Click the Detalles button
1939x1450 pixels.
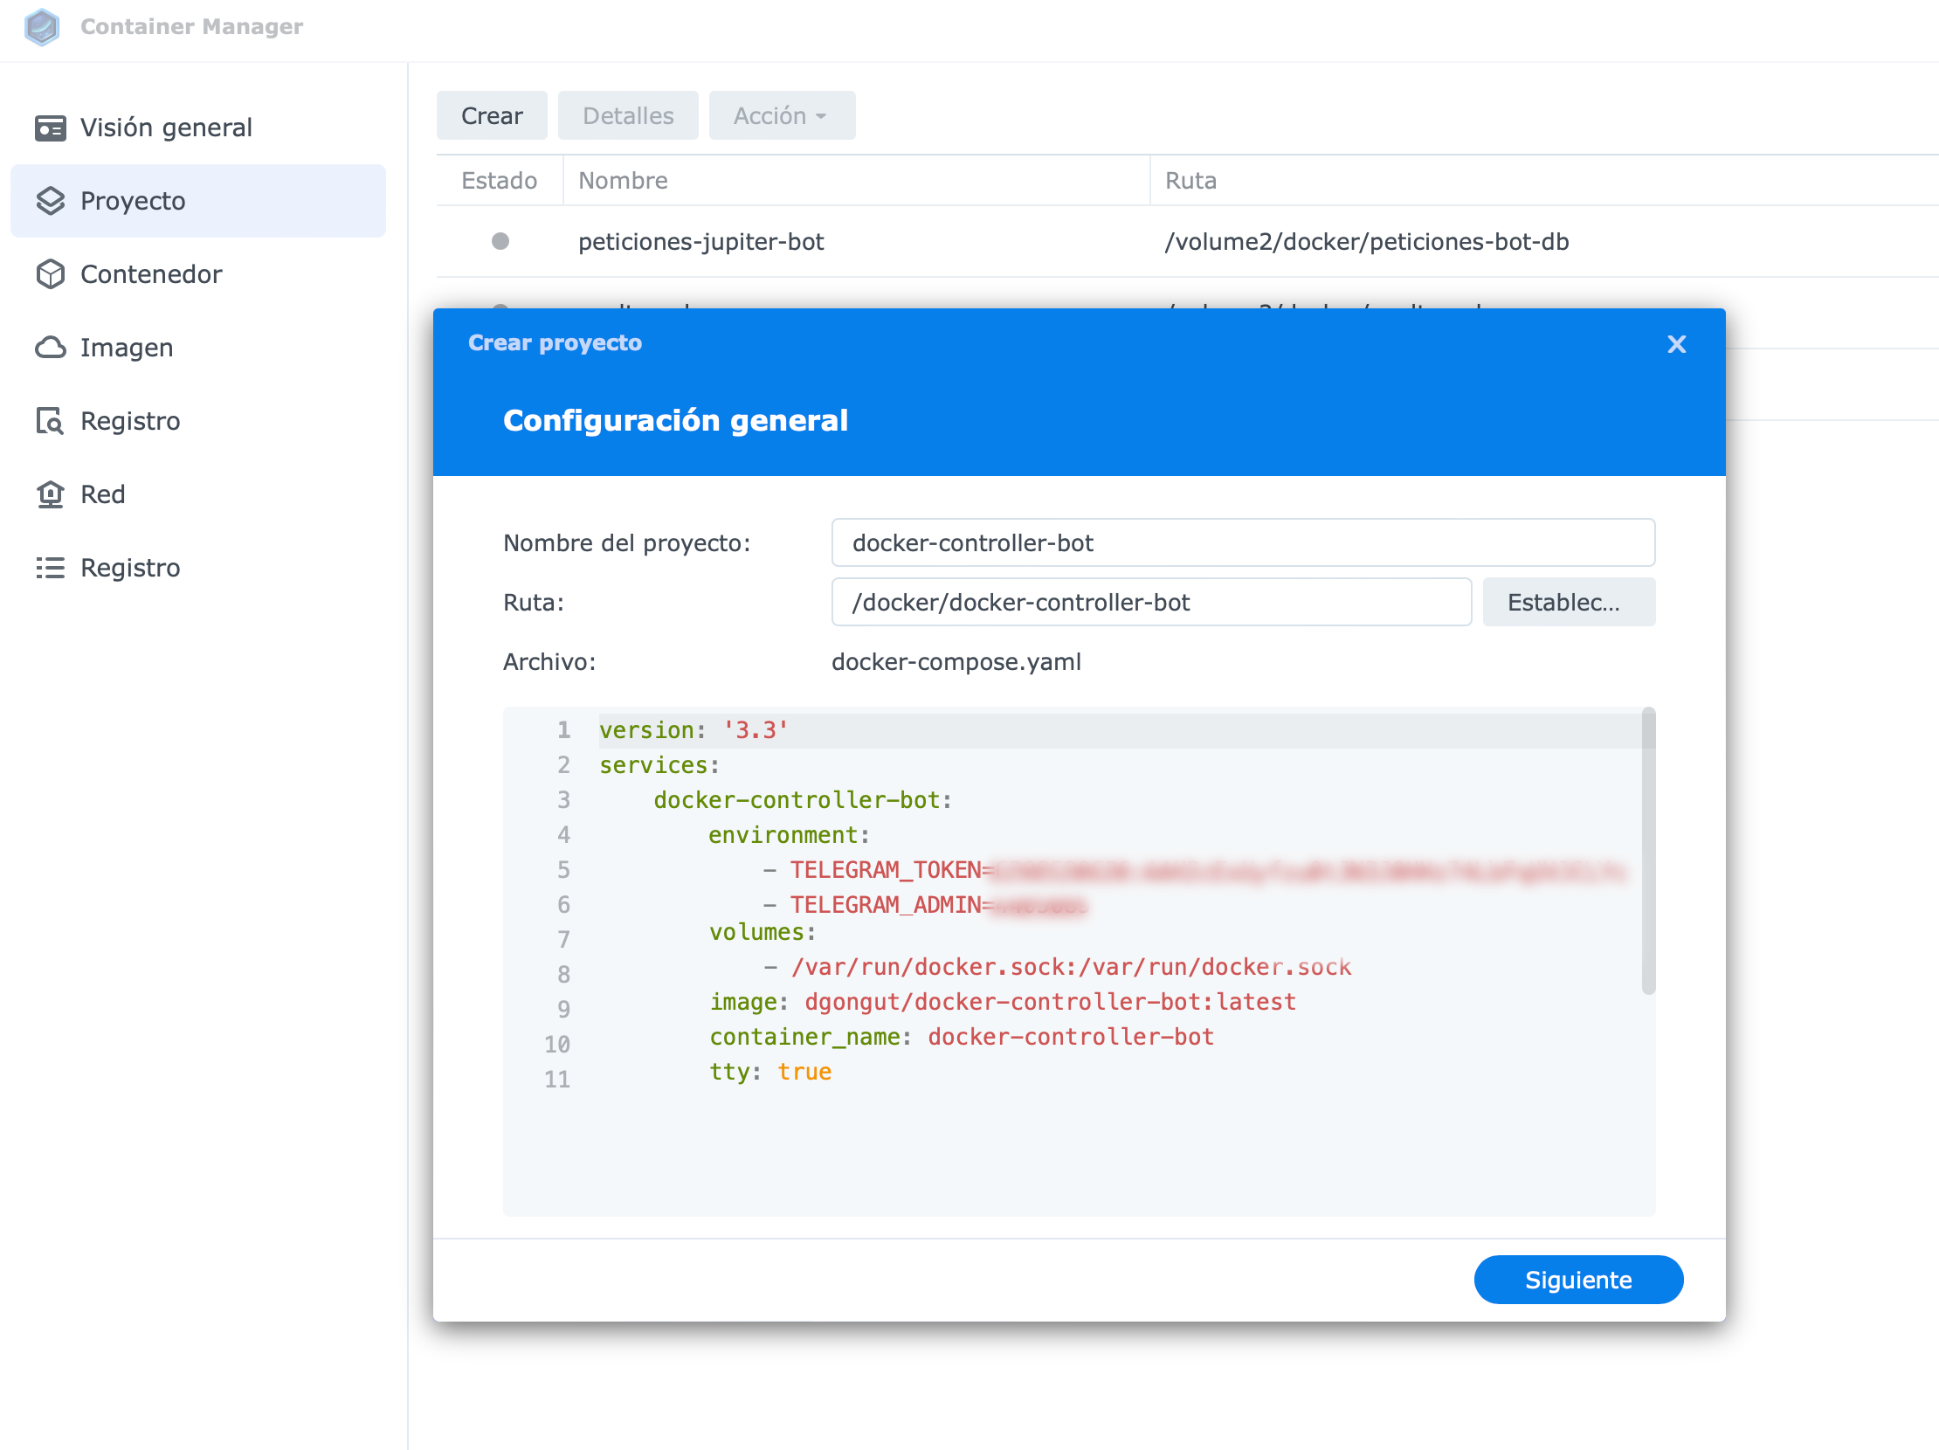[628, 115]
